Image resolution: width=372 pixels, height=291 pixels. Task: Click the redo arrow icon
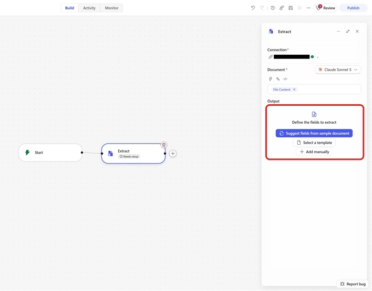262,8
